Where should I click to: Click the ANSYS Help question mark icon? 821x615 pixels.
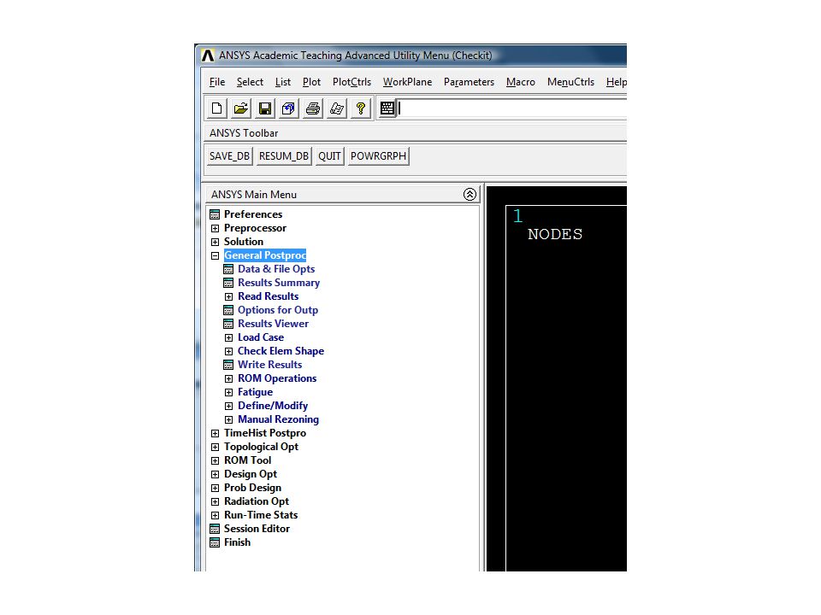click(361, 108)
